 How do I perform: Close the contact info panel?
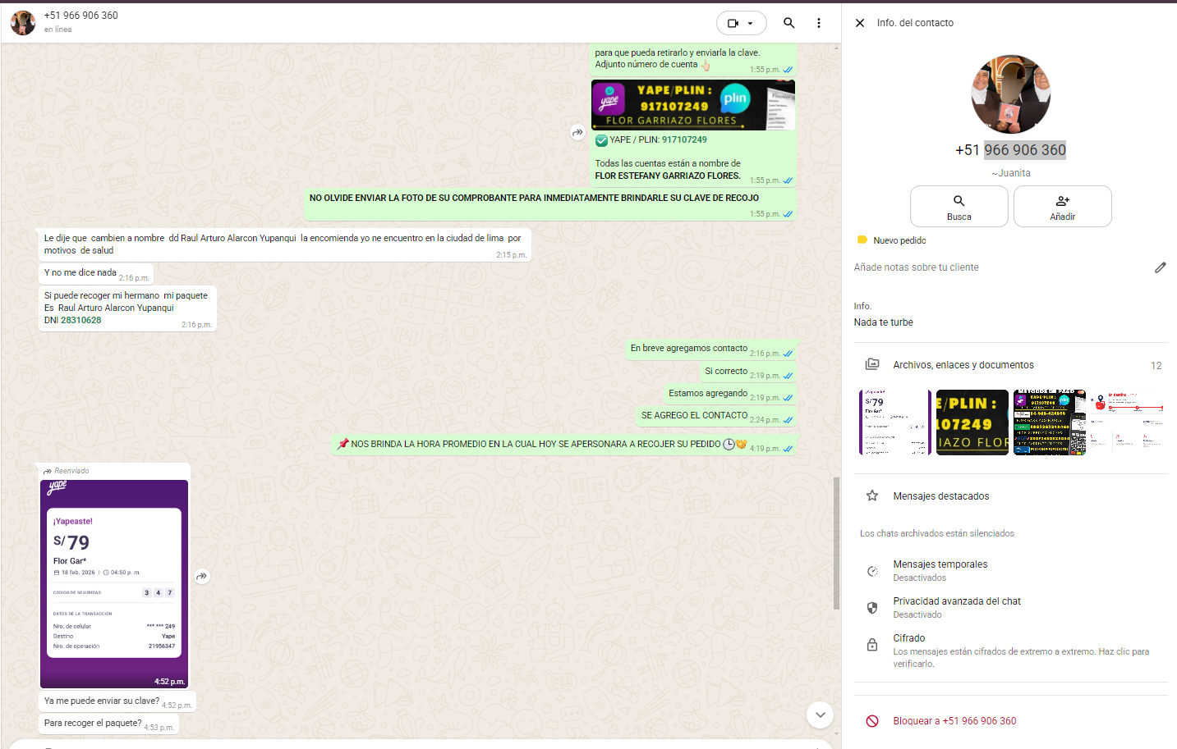click(860, 23)
